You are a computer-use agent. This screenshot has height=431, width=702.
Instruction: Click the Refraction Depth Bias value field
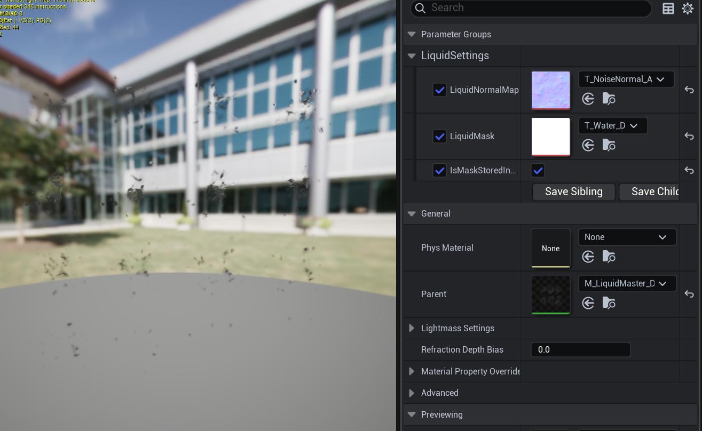click(581, 350)
